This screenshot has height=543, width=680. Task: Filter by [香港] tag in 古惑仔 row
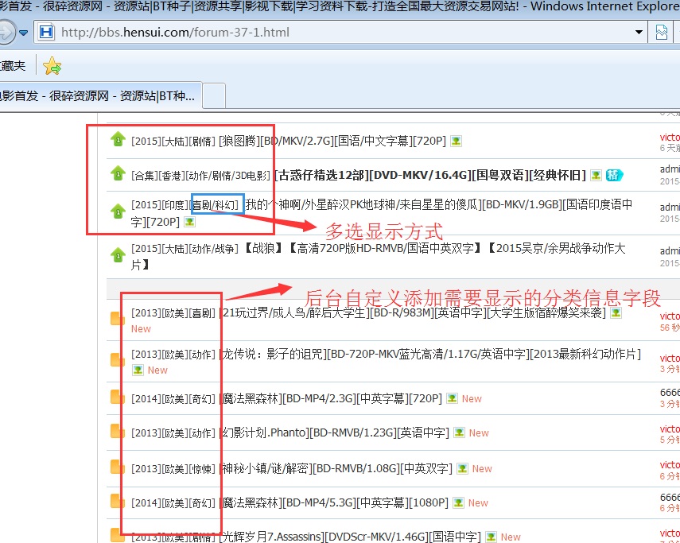point(172,175)
